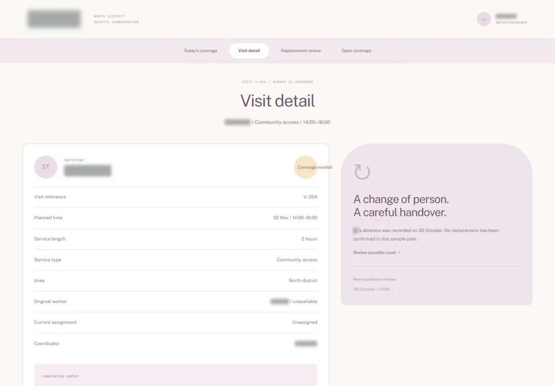Click the North district area value
The image size is (555, 386).
[x=302, y=280]
